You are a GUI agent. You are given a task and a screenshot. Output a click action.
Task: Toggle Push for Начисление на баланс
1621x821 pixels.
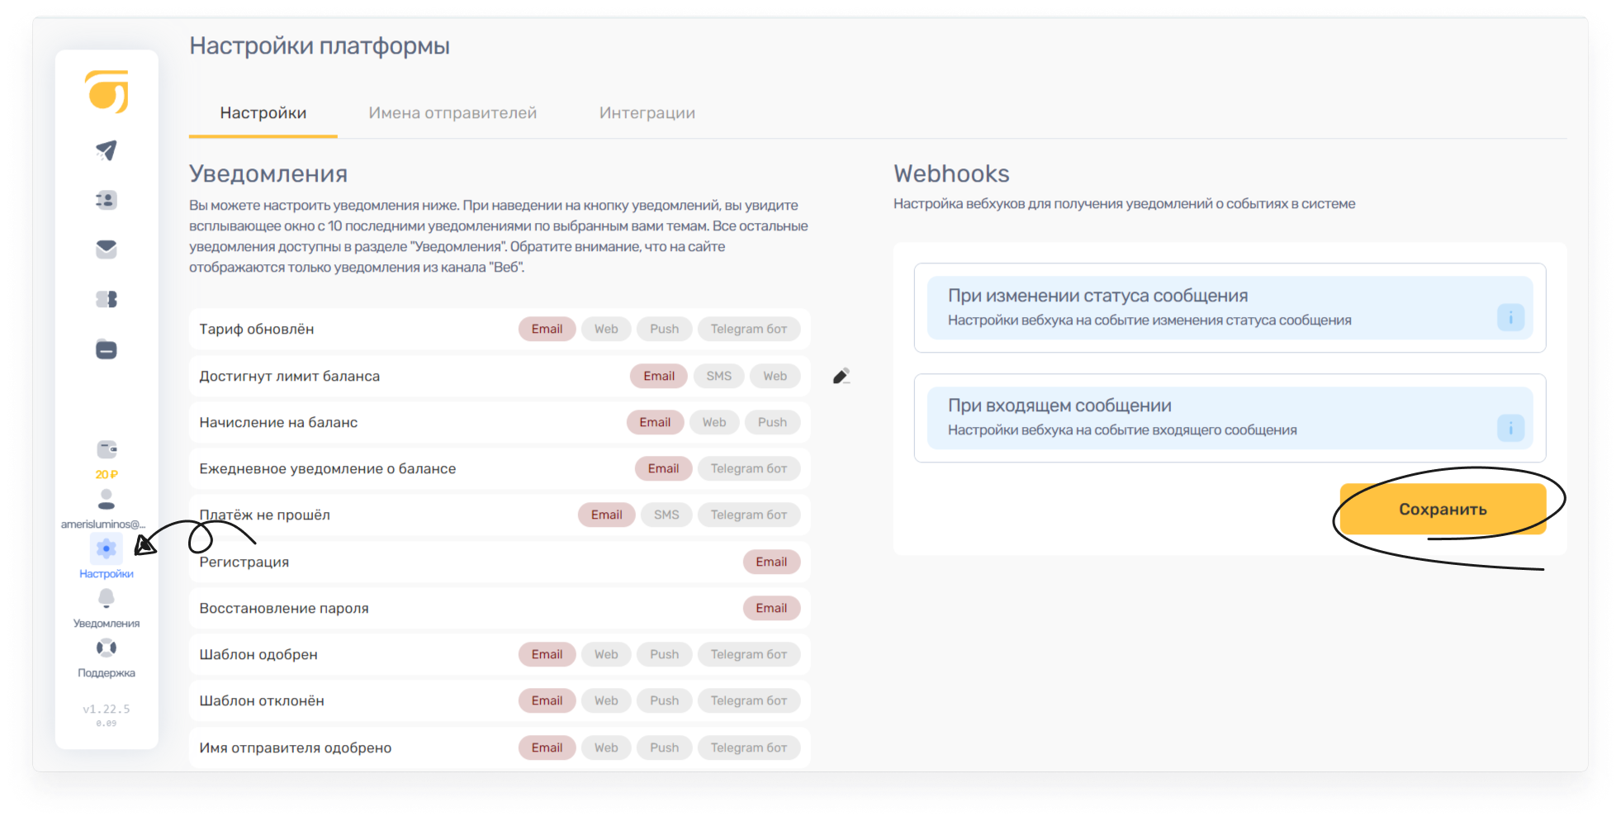[x=772, y=422]
